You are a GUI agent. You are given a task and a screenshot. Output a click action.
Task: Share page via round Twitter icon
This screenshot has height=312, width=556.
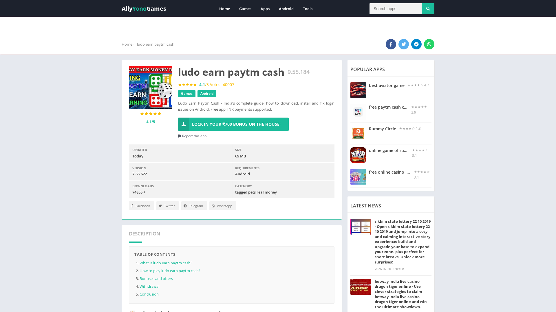tap(404, 44)
